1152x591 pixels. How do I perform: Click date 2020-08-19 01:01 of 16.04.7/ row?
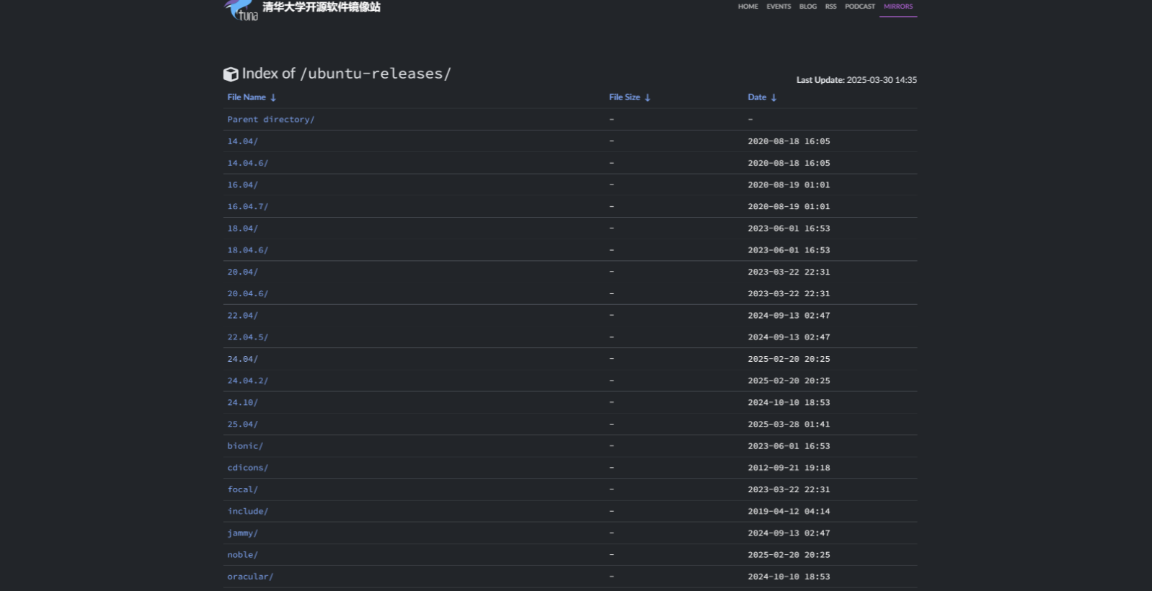789,207
